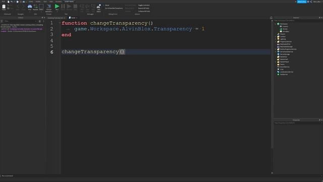Switch to the Model ribbon tab
Image resolution: width=323 pixels, height=182 pixels.
[x=38, y=2]
